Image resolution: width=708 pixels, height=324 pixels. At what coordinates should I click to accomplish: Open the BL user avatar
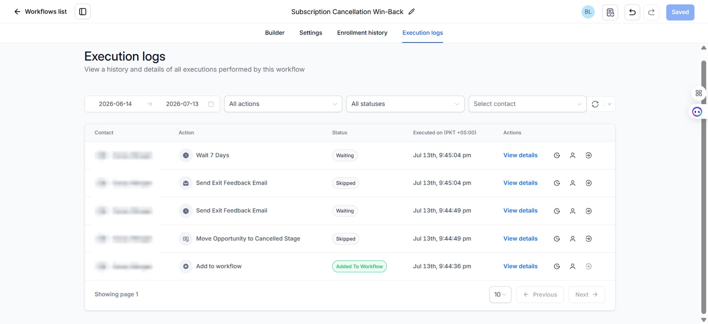[588, 12]
